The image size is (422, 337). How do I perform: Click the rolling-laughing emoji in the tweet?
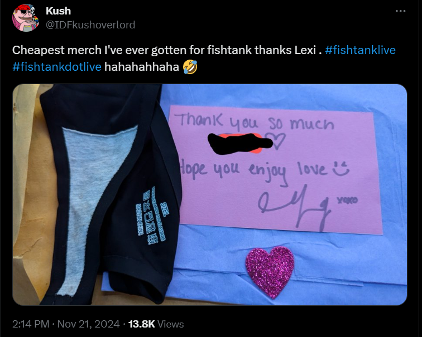point(190,67)
